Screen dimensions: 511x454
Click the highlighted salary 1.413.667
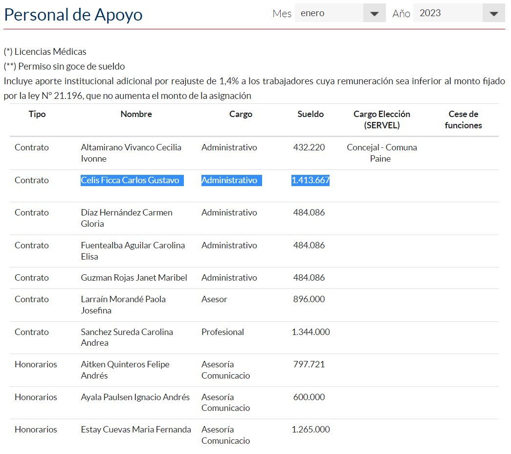[311, 180]
